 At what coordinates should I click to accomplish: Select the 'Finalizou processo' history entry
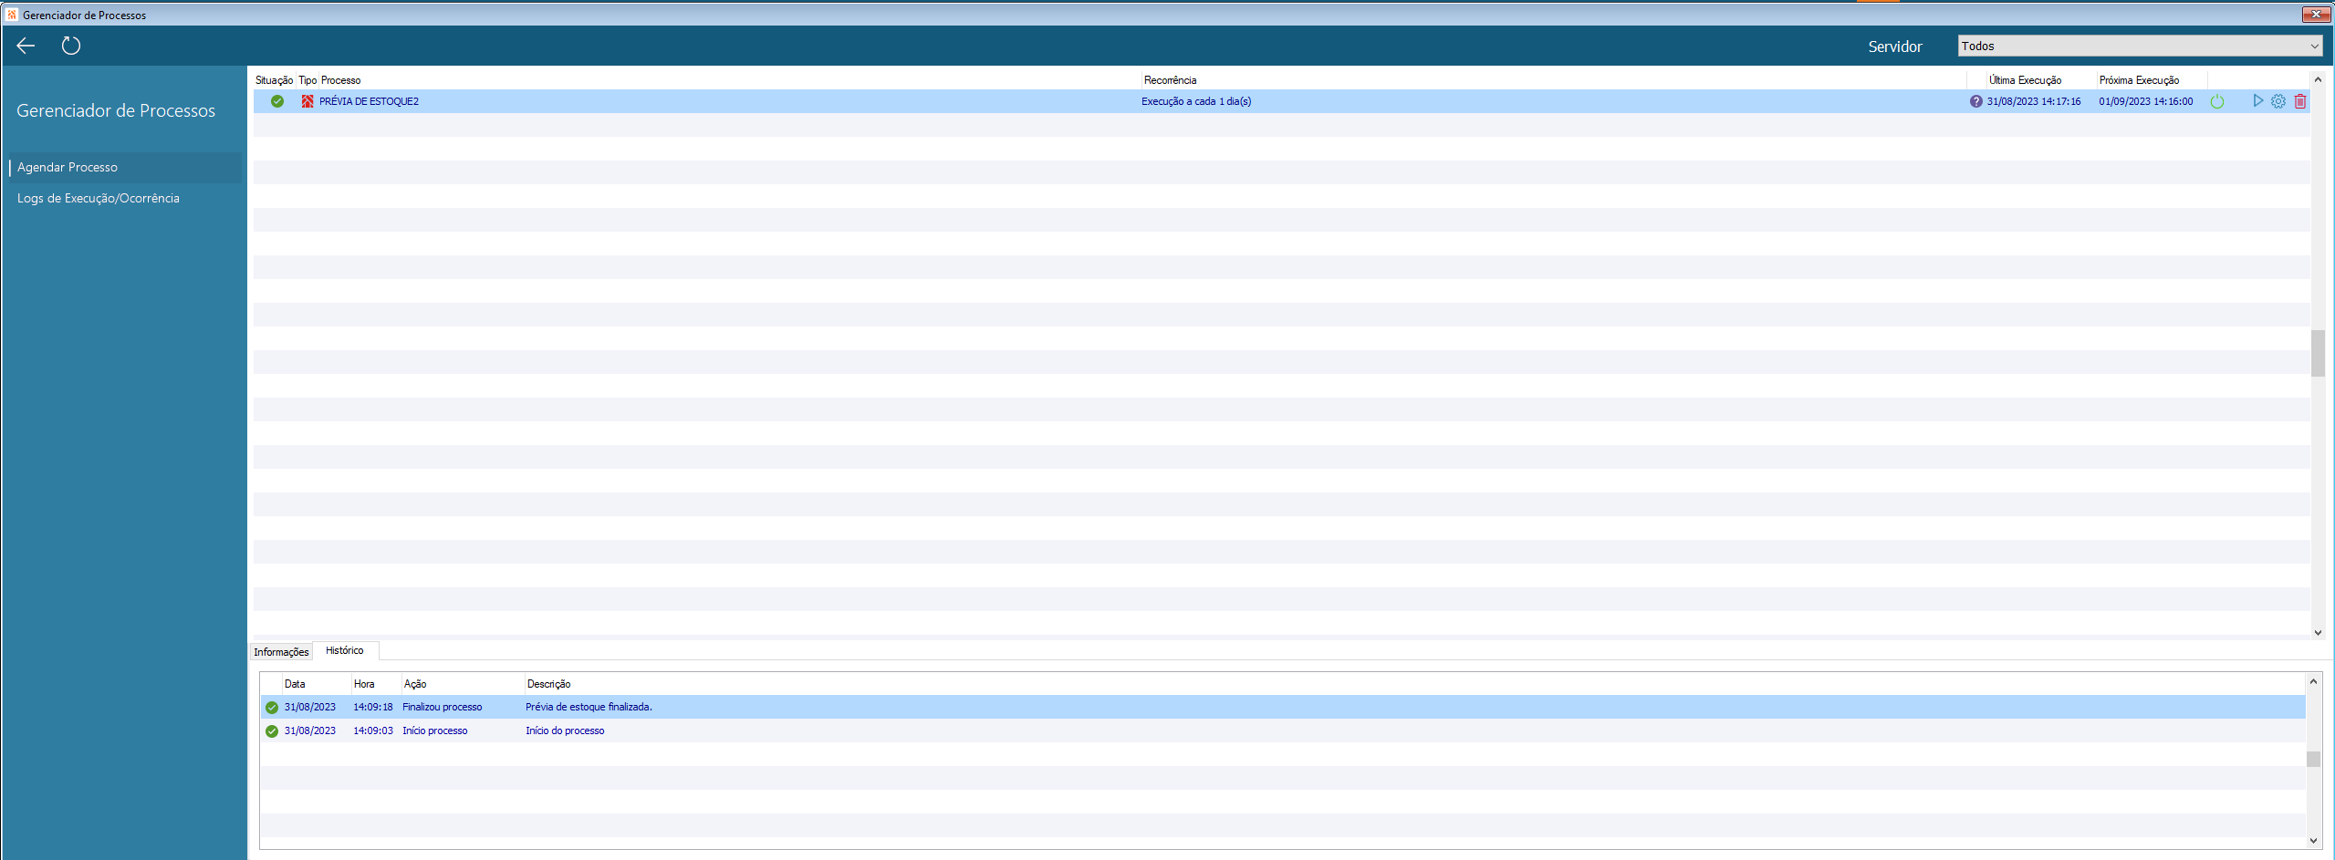tap(1283, 707)
